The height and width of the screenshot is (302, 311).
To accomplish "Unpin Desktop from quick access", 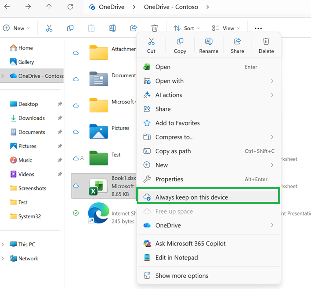I will pos(60,104).
